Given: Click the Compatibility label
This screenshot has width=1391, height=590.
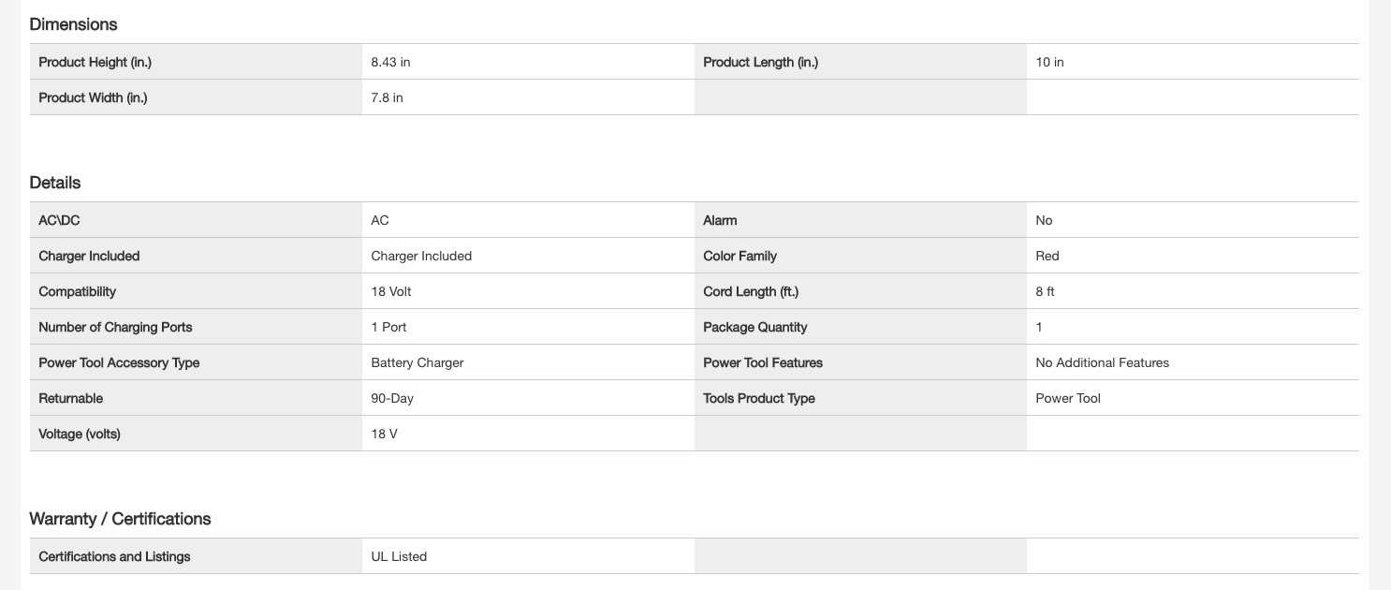Looking at the screenshot, I should click(77, 292).
